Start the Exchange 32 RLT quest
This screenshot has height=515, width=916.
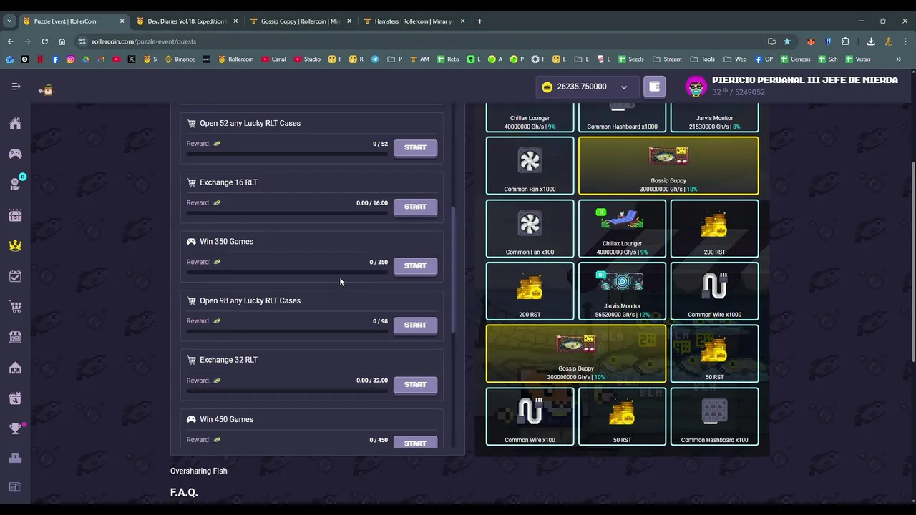tap(415, 384)
